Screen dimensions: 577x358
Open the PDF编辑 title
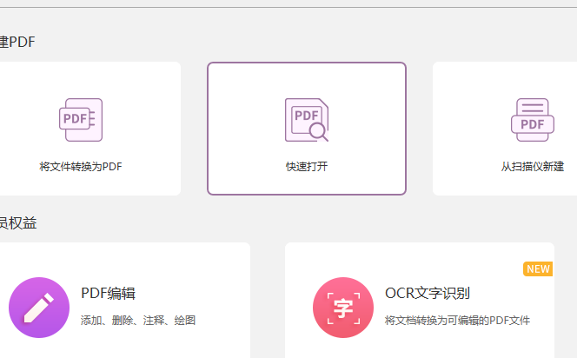point(108,293)
